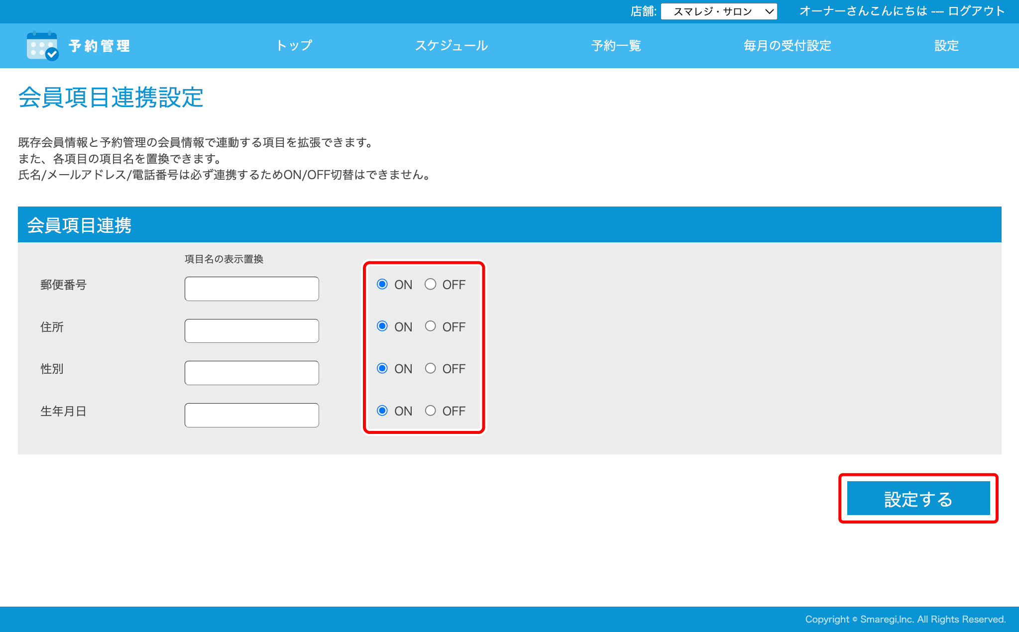The image size is (1019, 632).
Task: Select OFF for 生年月日
Action: click(430, 411)
